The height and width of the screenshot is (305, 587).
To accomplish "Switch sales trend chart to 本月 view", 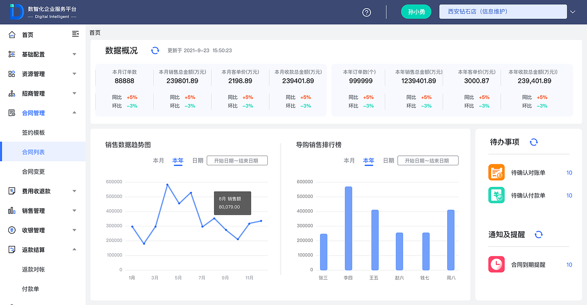I will 158,161.
